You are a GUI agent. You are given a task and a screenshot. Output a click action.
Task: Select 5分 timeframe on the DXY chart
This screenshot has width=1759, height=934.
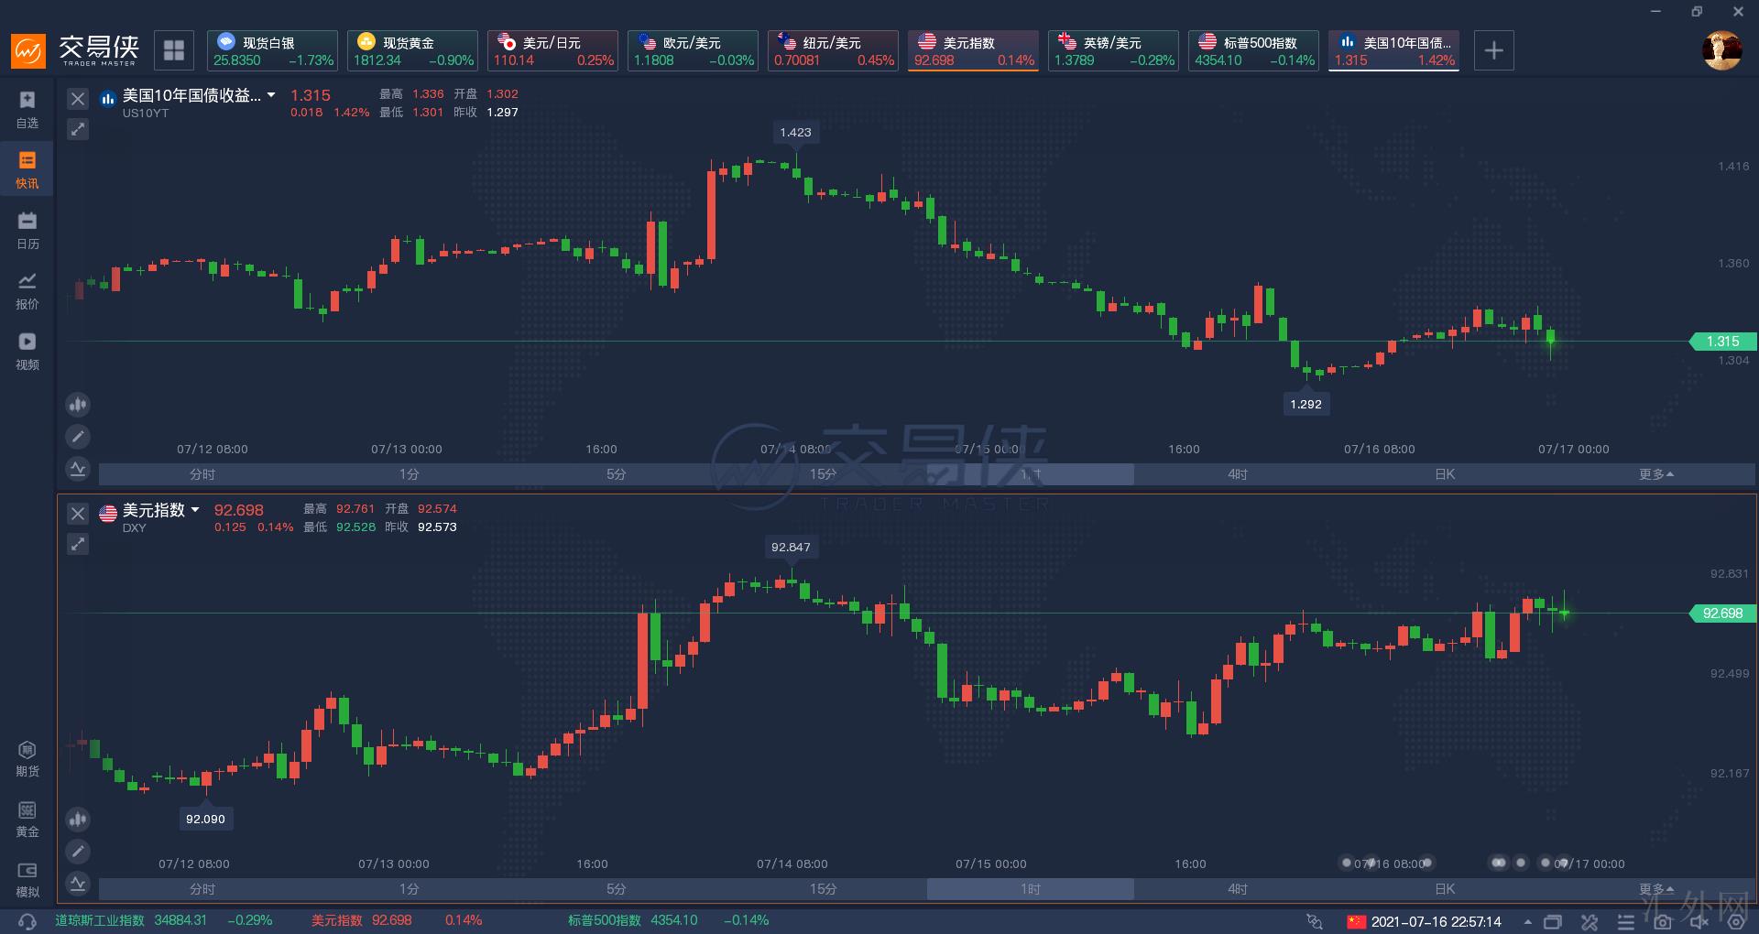pyautogui.click(x=617, y=889)
